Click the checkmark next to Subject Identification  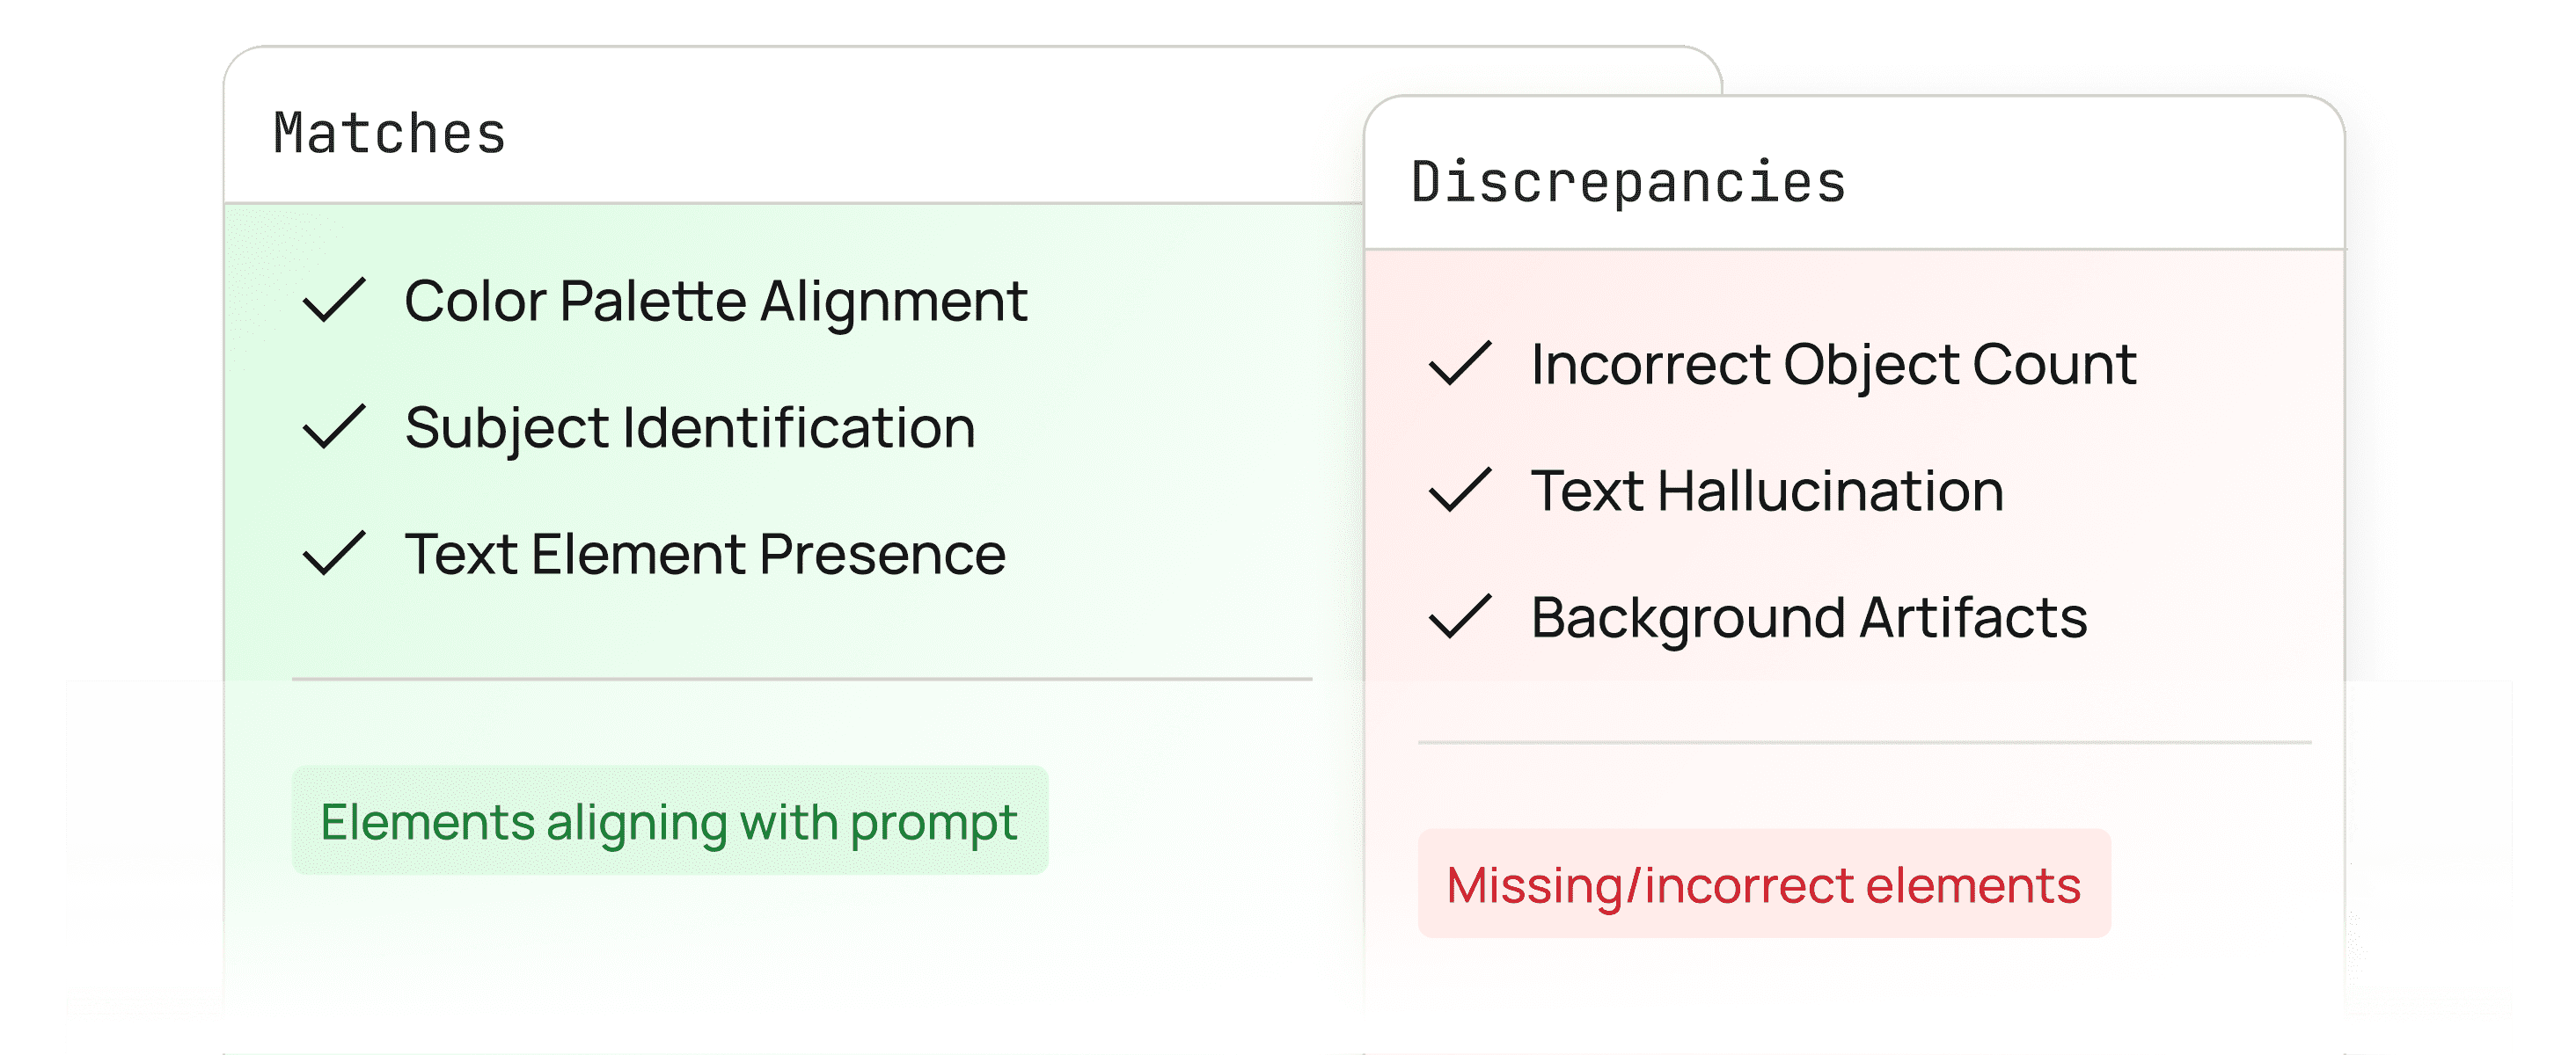pos(334,426)
